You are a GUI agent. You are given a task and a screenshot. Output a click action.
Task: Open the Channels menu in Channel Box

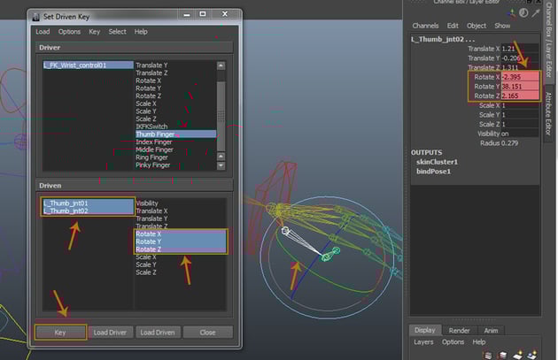point(426,26)
